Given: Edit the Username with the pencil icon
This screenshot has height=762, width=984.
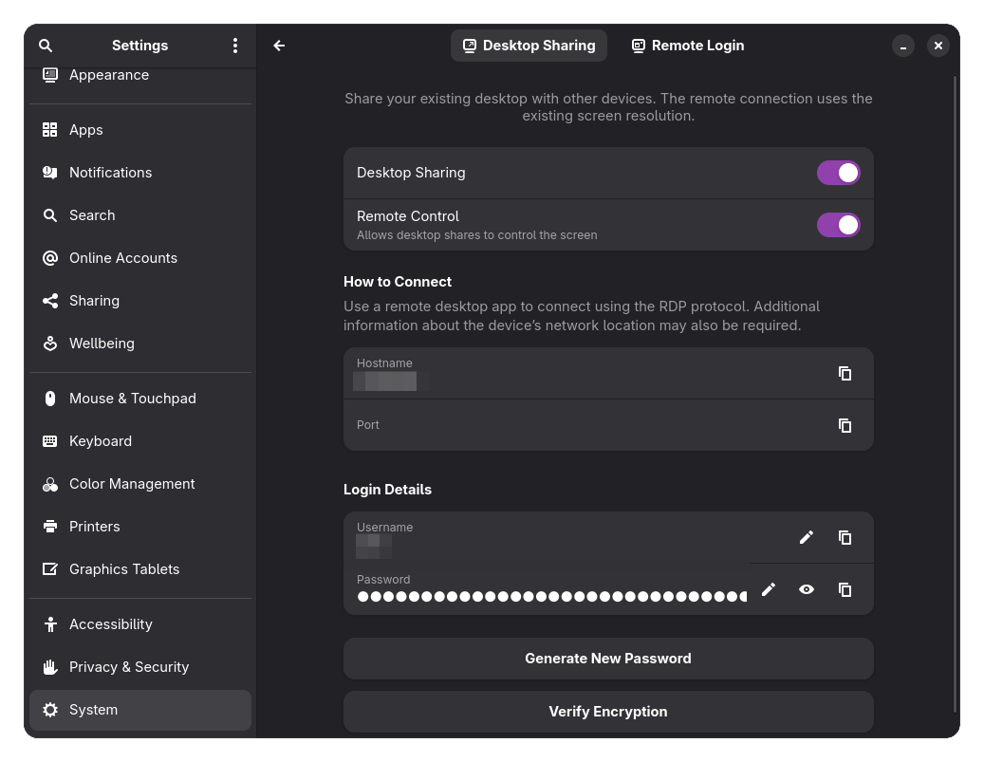Looking at the screenshot, I should click(807, 537).
